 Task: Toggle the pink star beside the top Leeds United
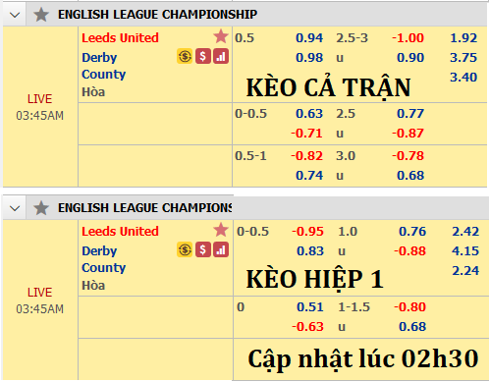pos(221,36)
